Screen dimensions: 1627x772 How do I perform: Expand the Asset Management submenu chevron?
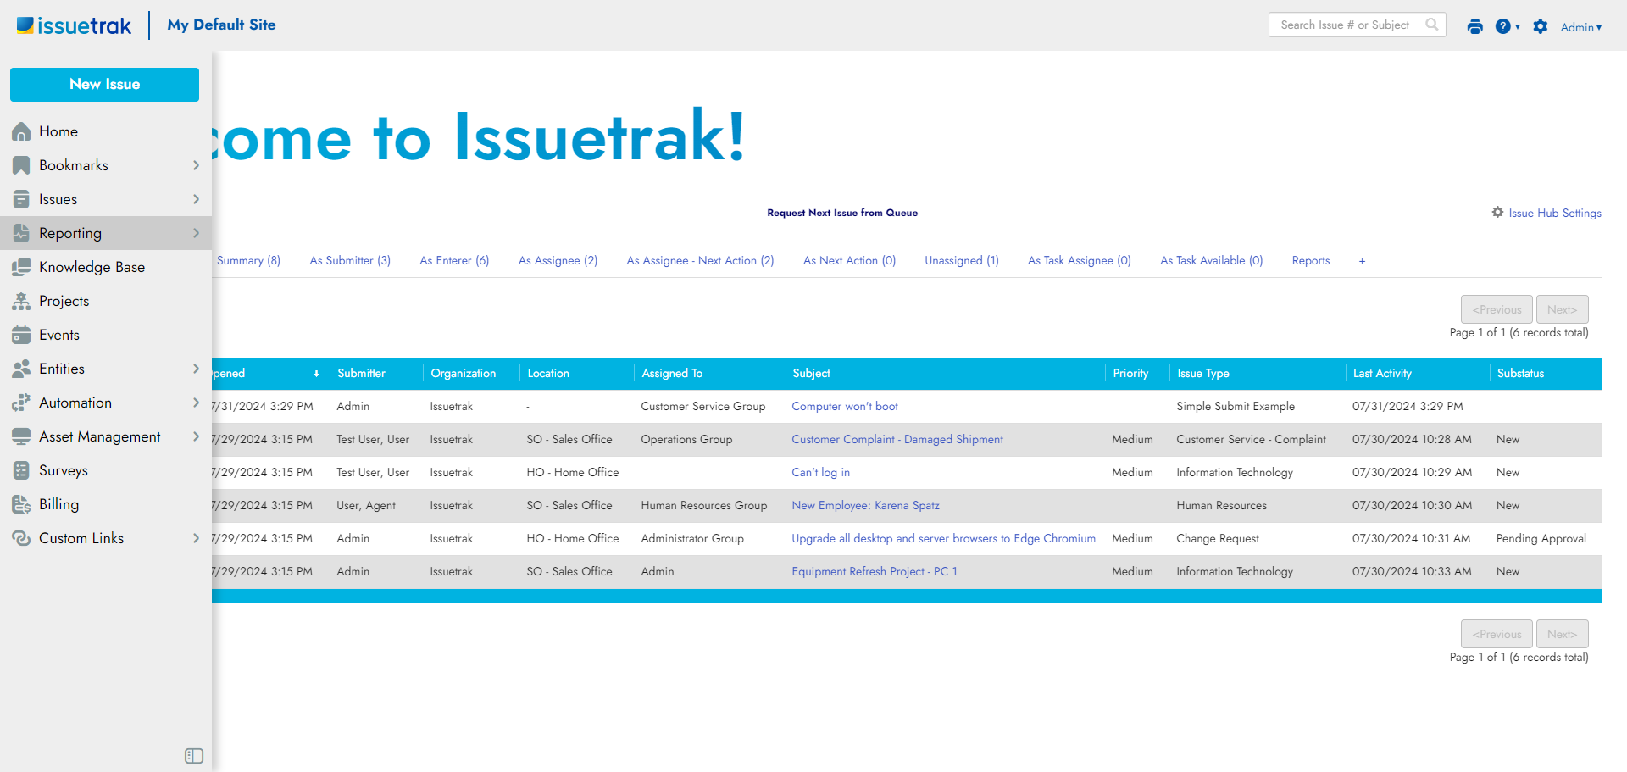pos(196,436)
